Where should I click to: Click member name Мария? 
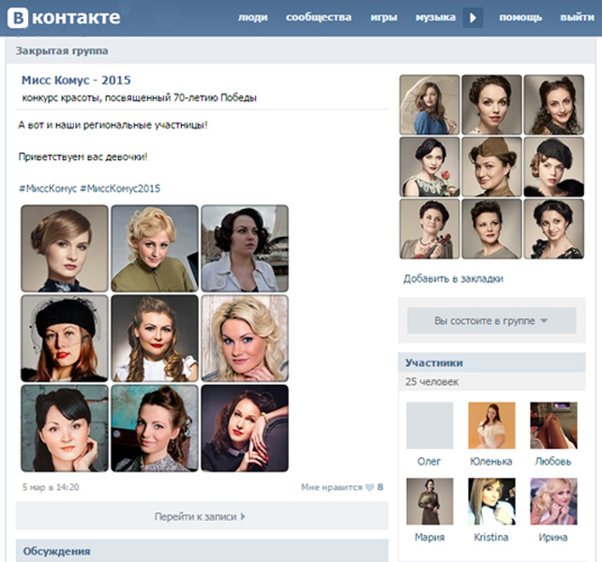click(429, 537)
